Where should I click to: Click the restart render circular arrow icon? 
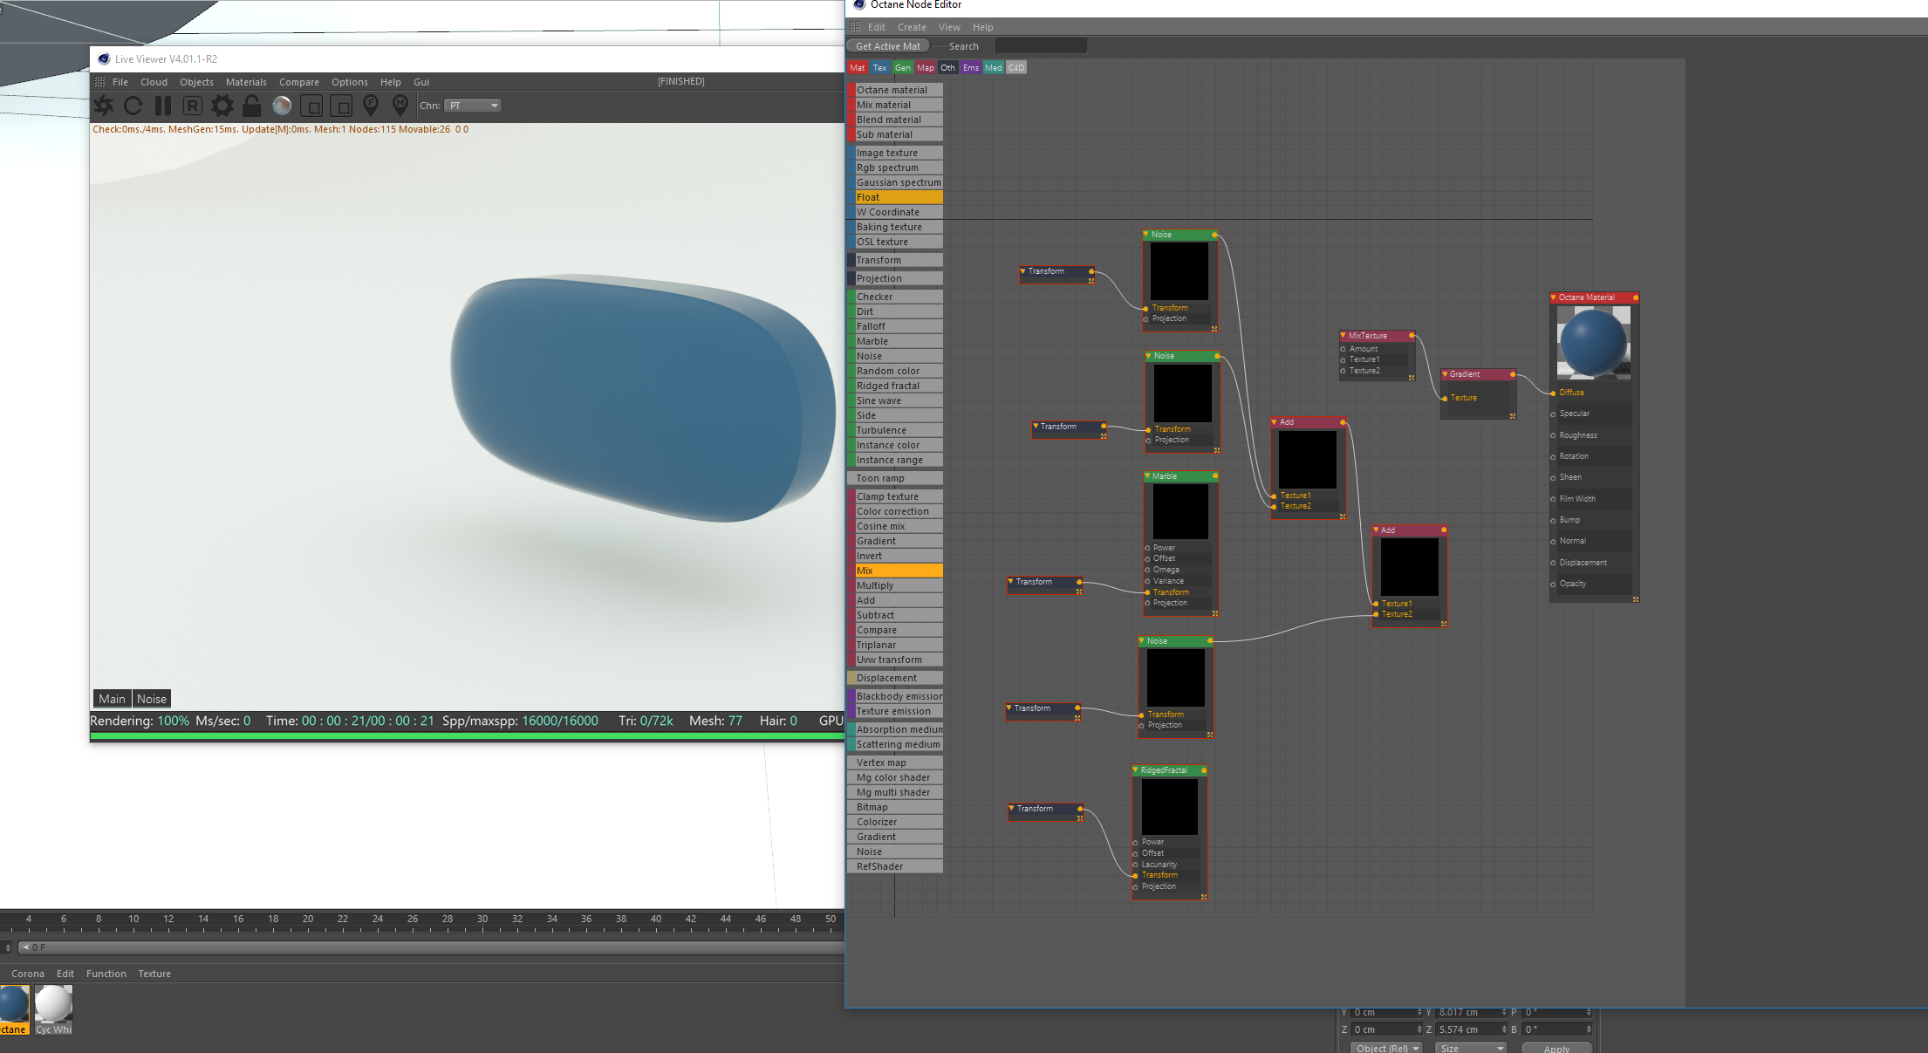(x=133, y=106)
